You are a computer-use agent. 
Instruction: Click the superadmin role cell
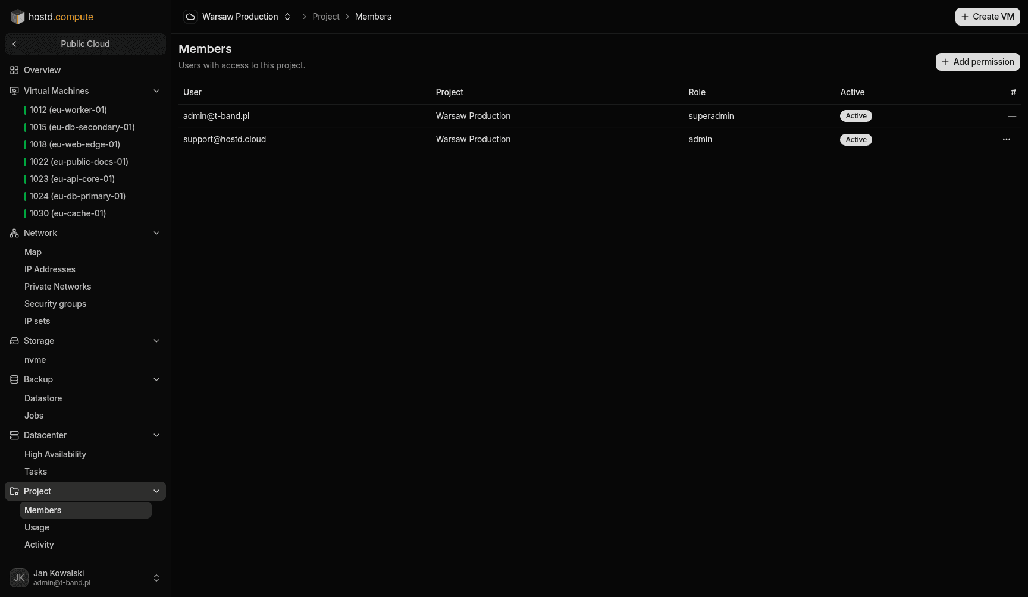tap(711, 116)
